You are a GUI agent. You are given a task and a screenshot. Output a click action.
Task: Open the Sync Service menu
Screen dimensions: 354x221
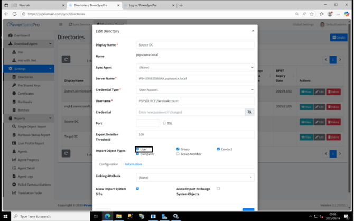pyautogui.click(x=79, y=24)
